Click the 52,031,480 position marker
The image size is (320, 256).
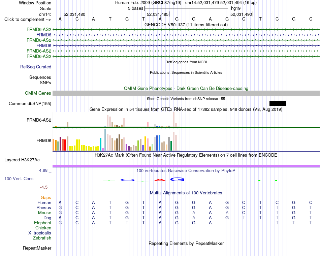[x=75, y=14]
